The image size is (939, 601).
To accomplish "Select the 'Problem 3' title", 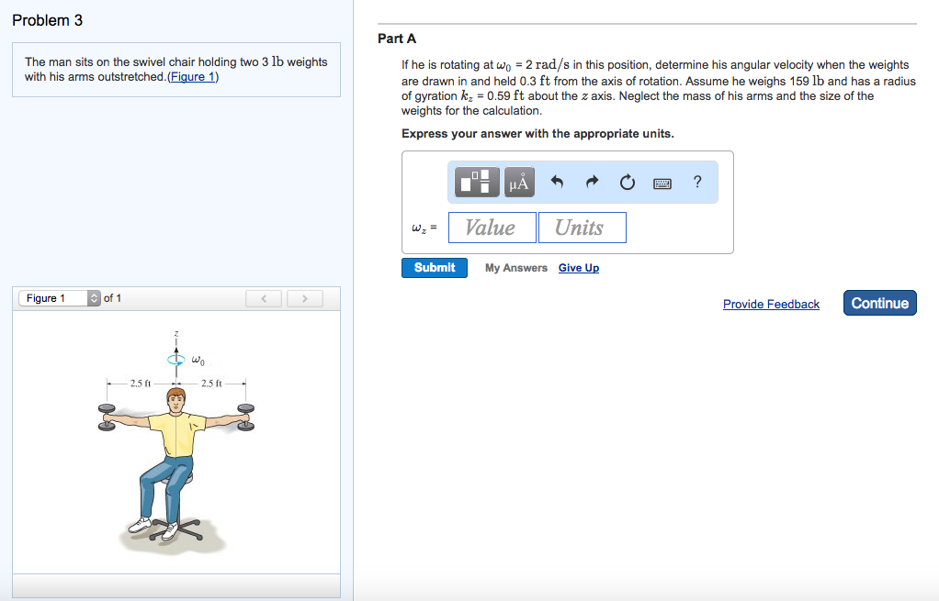I will coord(47,20).
